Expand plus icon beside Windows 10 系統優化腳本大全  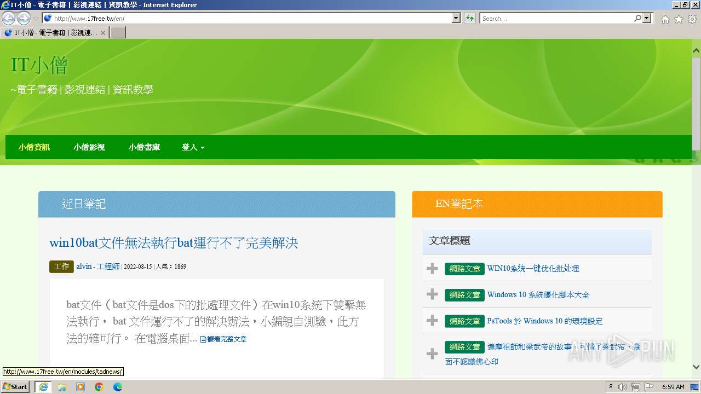(432, 294)
